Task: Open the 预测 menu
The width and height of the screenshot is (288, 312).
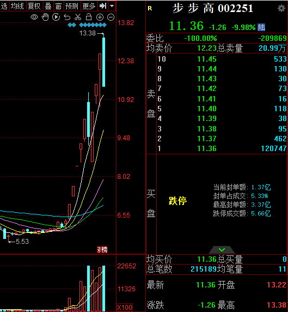Action: coord(72,6)
